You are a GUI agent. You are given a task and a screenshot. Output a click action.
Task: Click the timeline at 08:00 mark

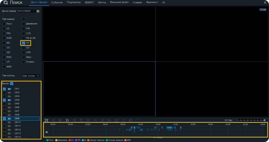point(123,124)
